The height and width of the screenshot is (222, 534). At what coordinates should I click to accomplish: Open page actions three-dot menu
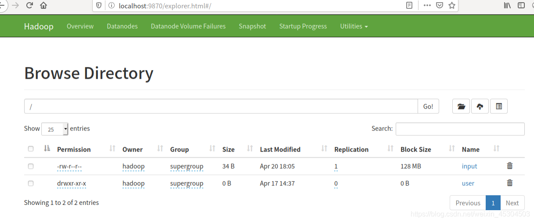(427, 6)
